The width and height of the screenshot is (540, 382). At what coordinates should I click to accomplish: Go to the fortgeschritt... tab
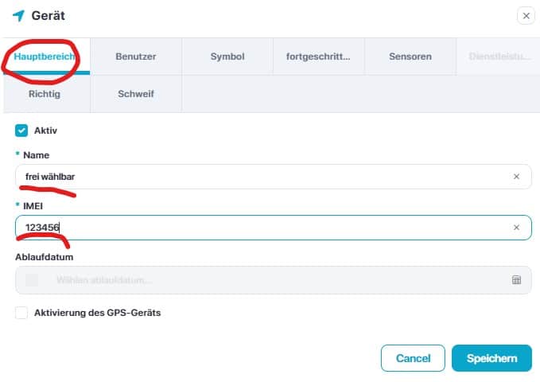pyautogui.click(x=319, y=57)
